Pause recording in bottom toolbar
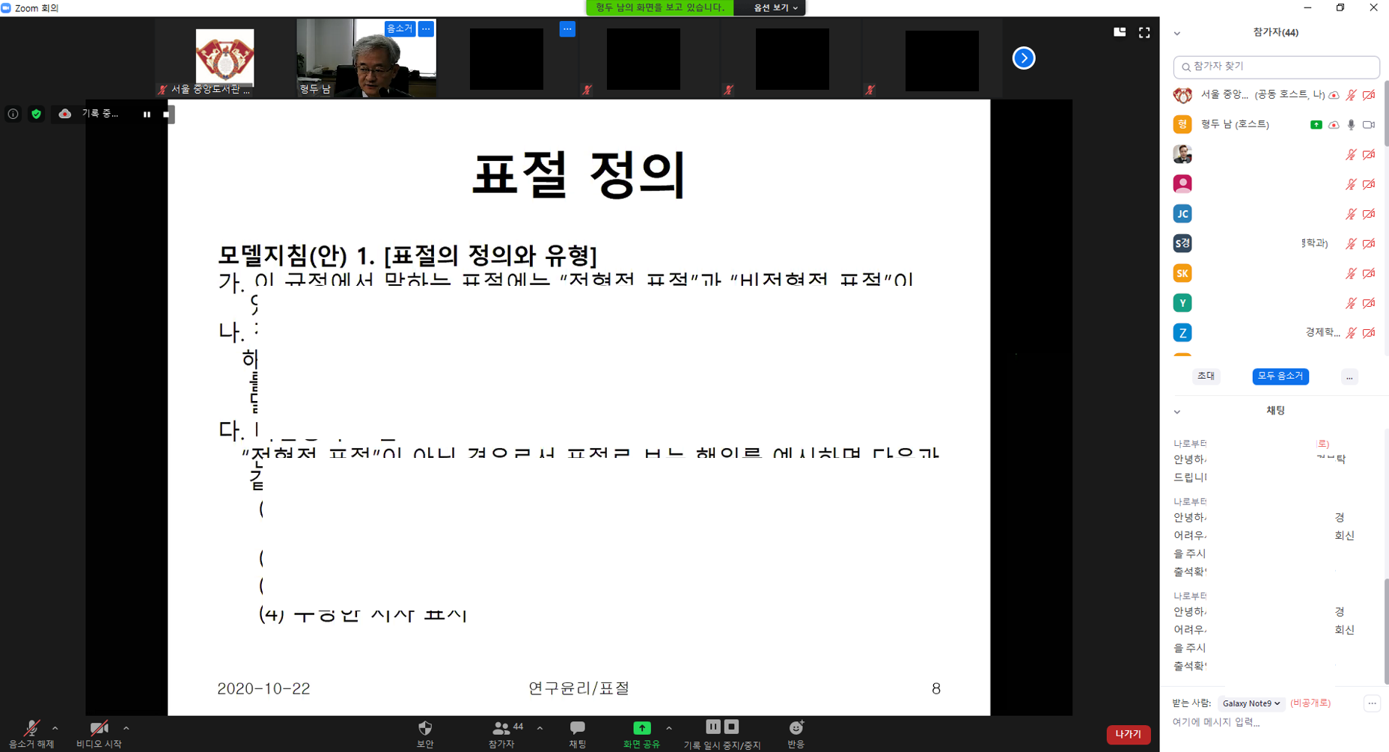The height and width of the screenshot is (752, 1389). [713, 727]
